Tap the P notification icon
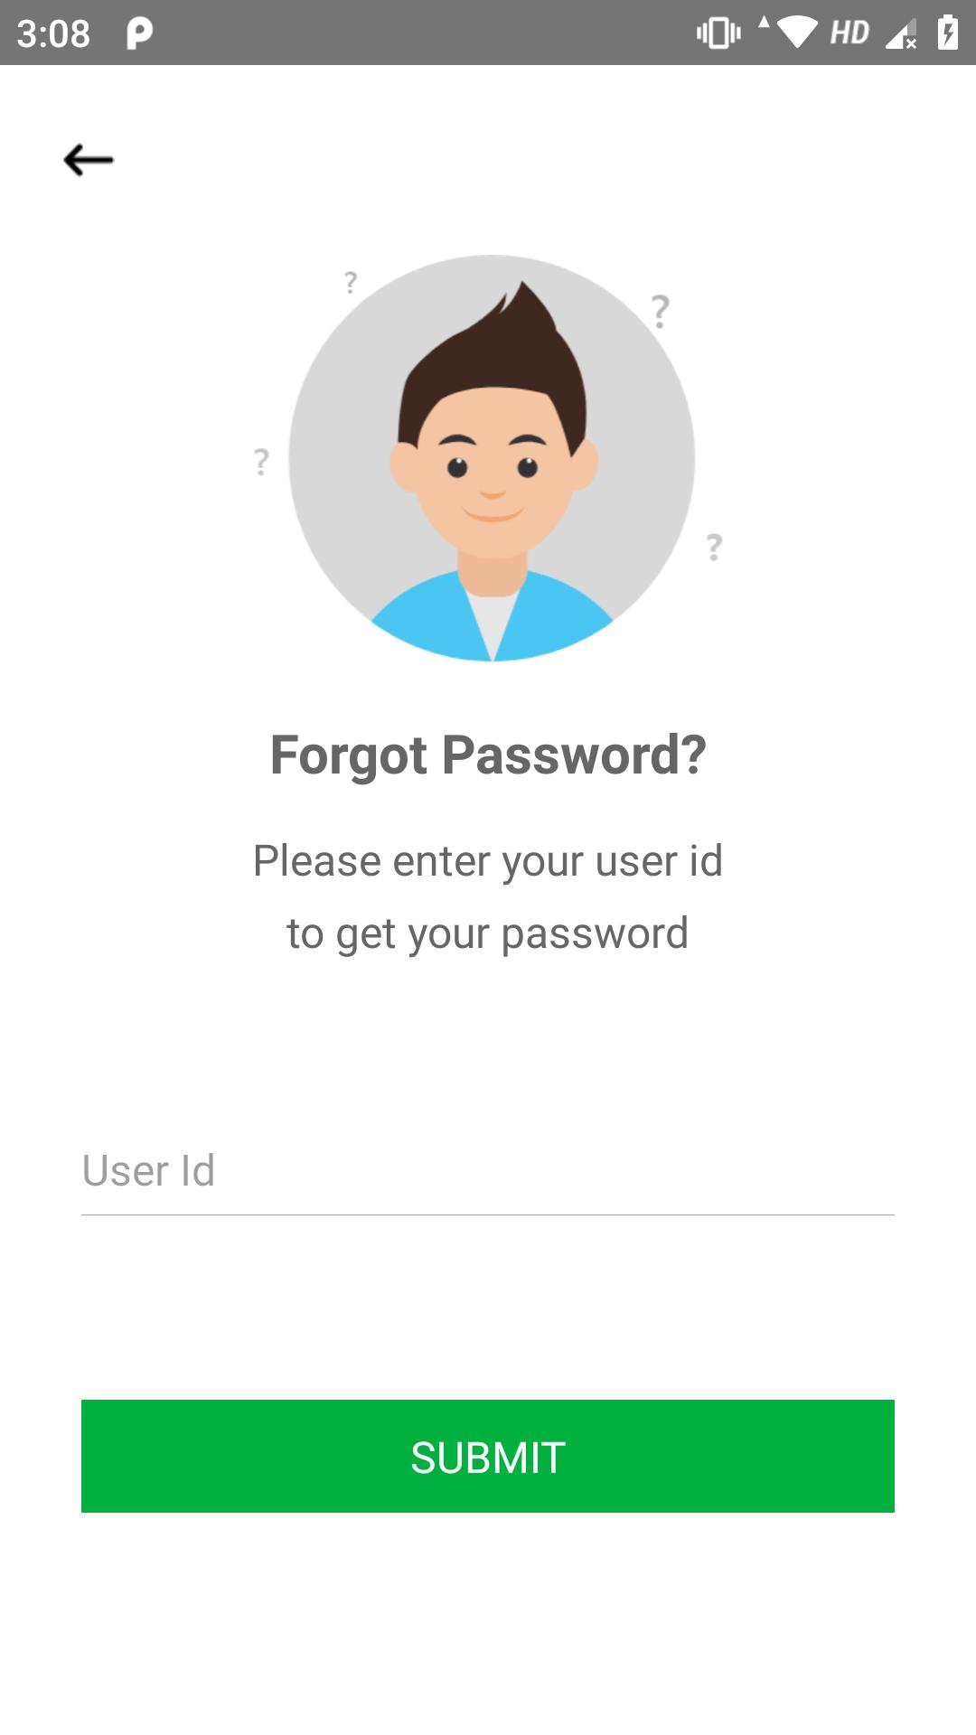Image resolution: width=976 pixels, height=1735 pixels. tap(138, 33)
